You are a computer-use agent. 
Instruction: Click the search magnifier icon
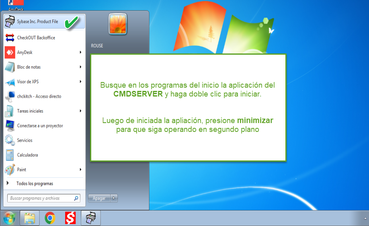click(76, 199)
